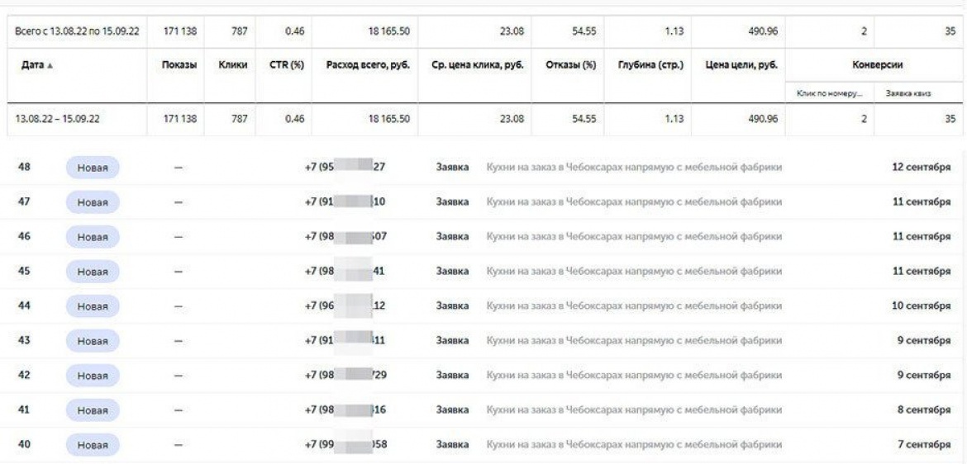Select lead number 42 in the list

[25, 375]
